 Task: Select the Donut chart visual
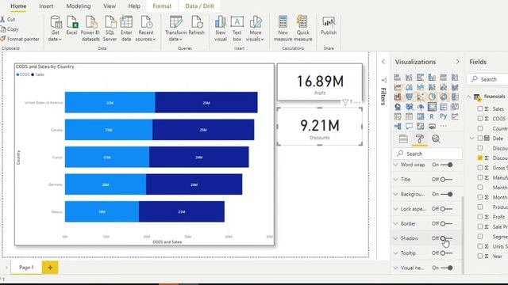(x=444, y=97)
